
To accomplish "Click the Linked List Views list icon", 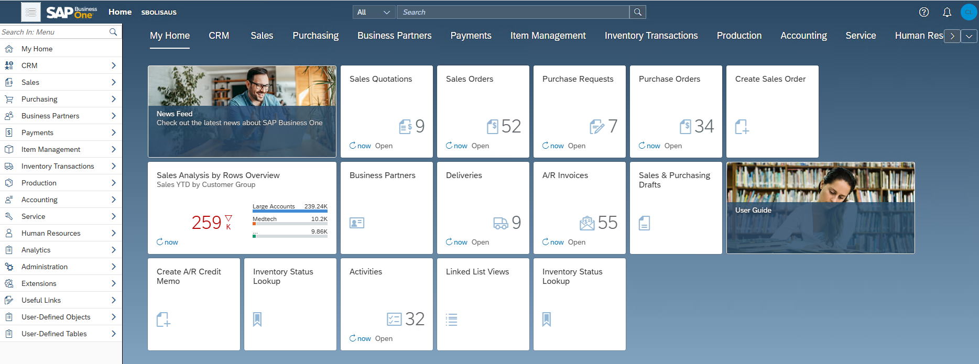I will coord(451,319).
